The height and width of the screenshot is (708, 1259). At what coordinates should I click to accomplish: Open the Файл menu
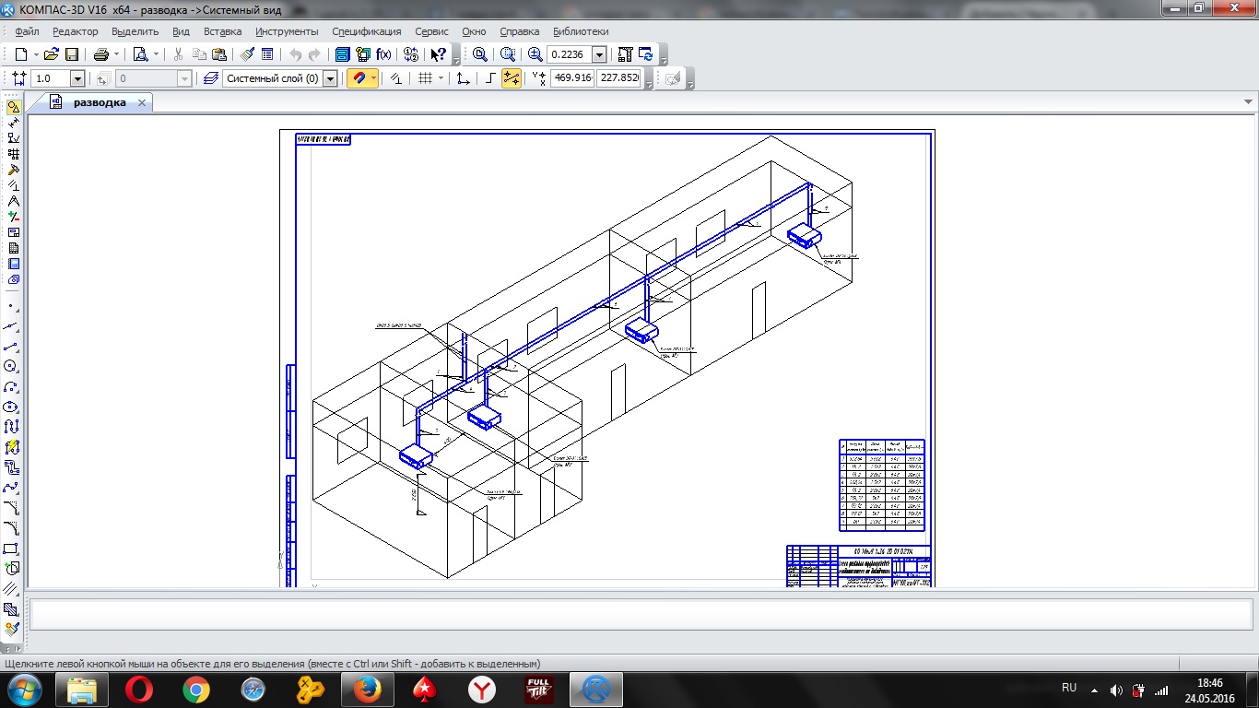click(x=27, y=31)
